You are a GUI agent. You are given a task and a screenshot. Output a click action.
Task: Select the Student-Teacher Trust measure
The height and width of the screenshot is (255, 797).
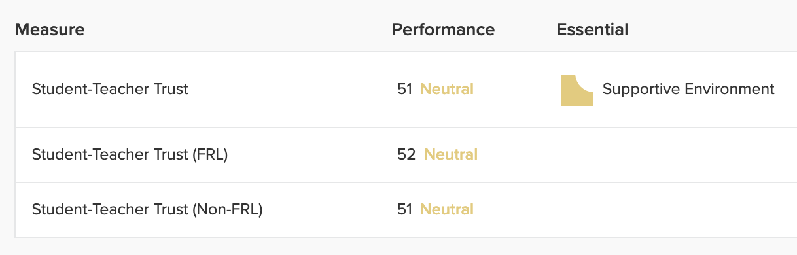pyautogui.click(x=110, y=89)
